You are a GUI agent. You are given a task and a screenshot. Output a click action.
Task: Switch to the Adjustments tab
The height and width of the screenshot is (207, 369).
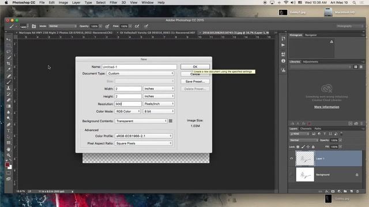(x=310, y=62)
